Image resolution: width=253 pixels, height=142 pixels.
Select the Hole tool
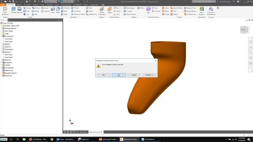click(53, 10)
